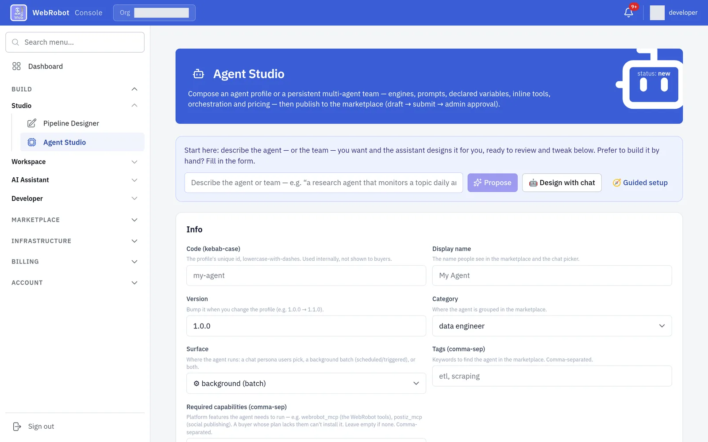Click the Dashboard grid icon

click(16, 66)
